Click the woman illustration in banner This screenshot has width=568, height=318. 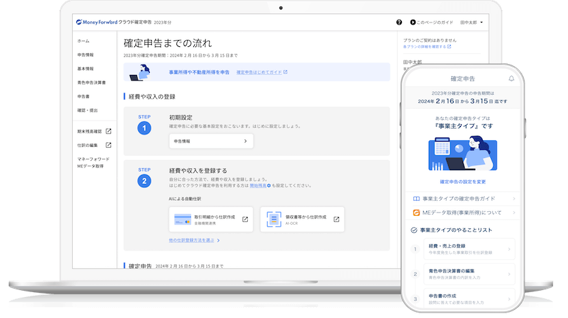pos(140,72)
